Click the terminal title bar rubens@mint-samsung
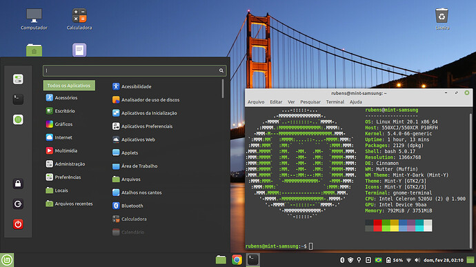 (x=359, y=93)
